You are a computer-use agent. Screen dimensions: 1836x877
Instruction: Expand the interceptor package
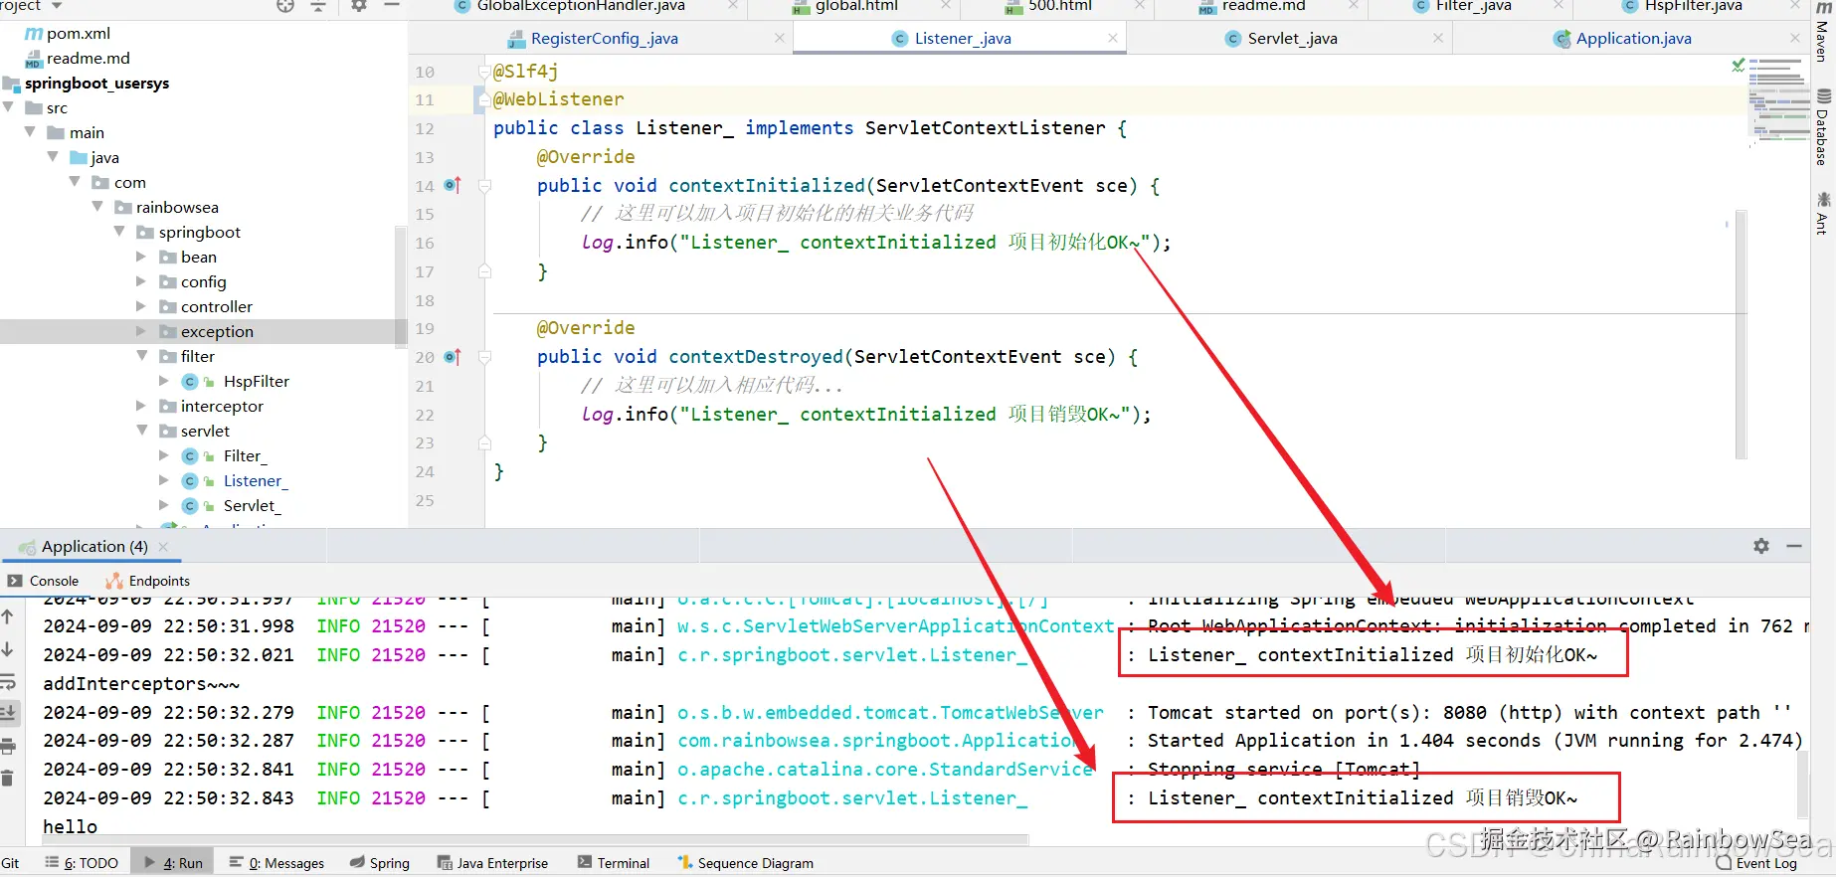click(141, 406)
